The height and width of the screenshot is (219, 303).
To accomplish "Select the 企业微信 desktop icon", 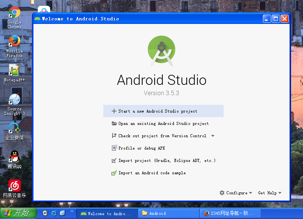I will (14, 131).
